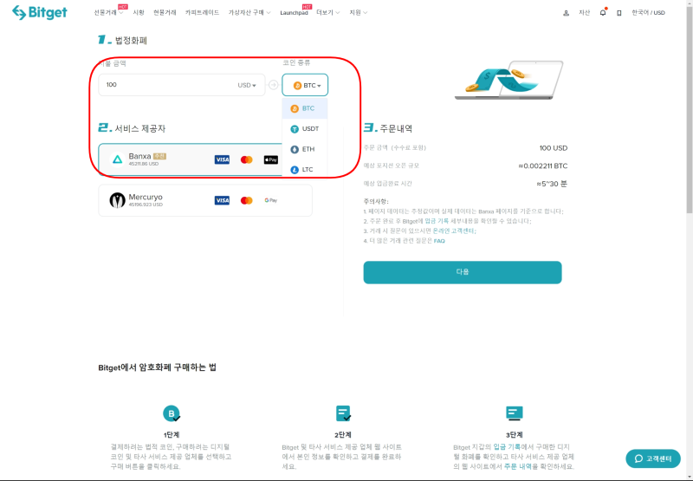The height and width of the screenshot is (481, 693).
Task: Click the Banxa triangle logo
Action: [118, 159]
